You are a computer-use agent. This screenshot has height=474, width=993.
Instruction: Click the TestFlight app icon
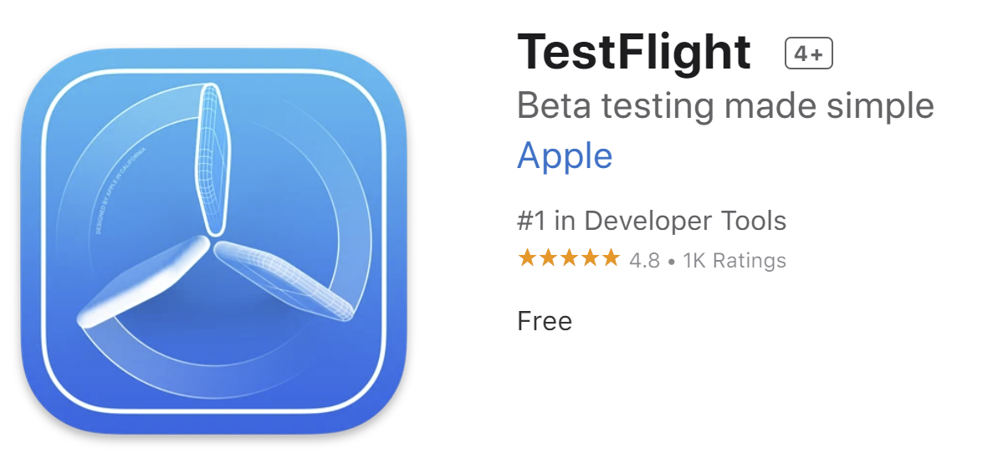click(214, 241)
